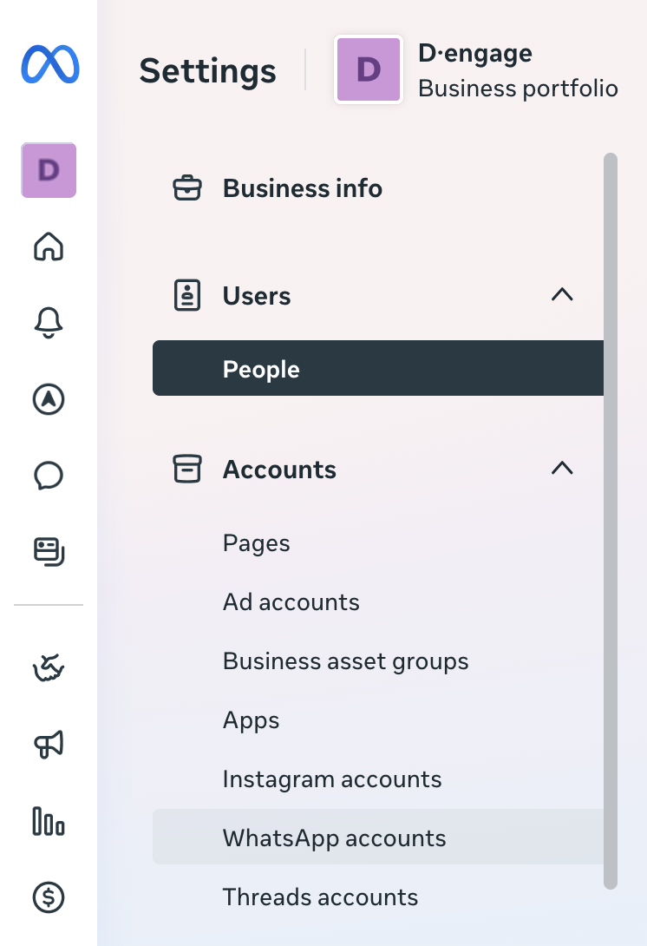Screen dimensions: 647x946
Task: Click the D·engage business portfolio name
Action: [475, 53]
